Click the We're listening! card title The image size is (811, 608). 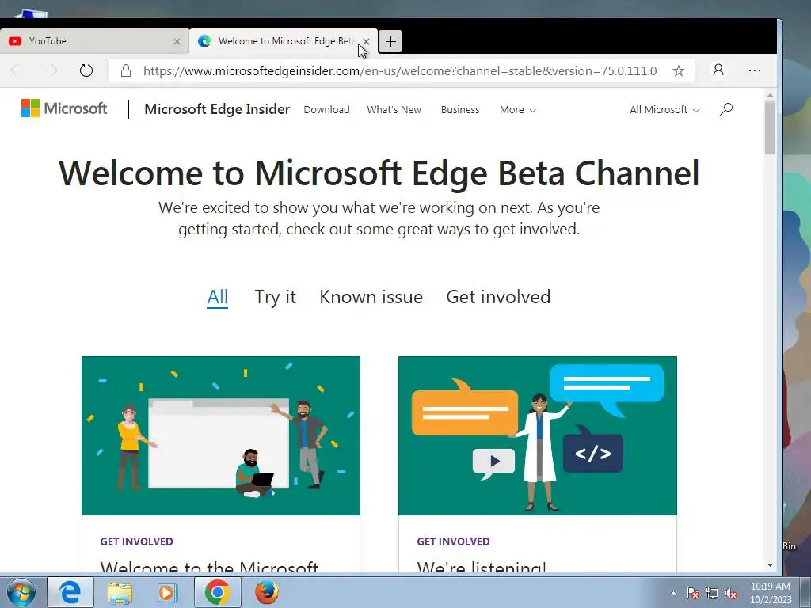[x=482, y=567]
